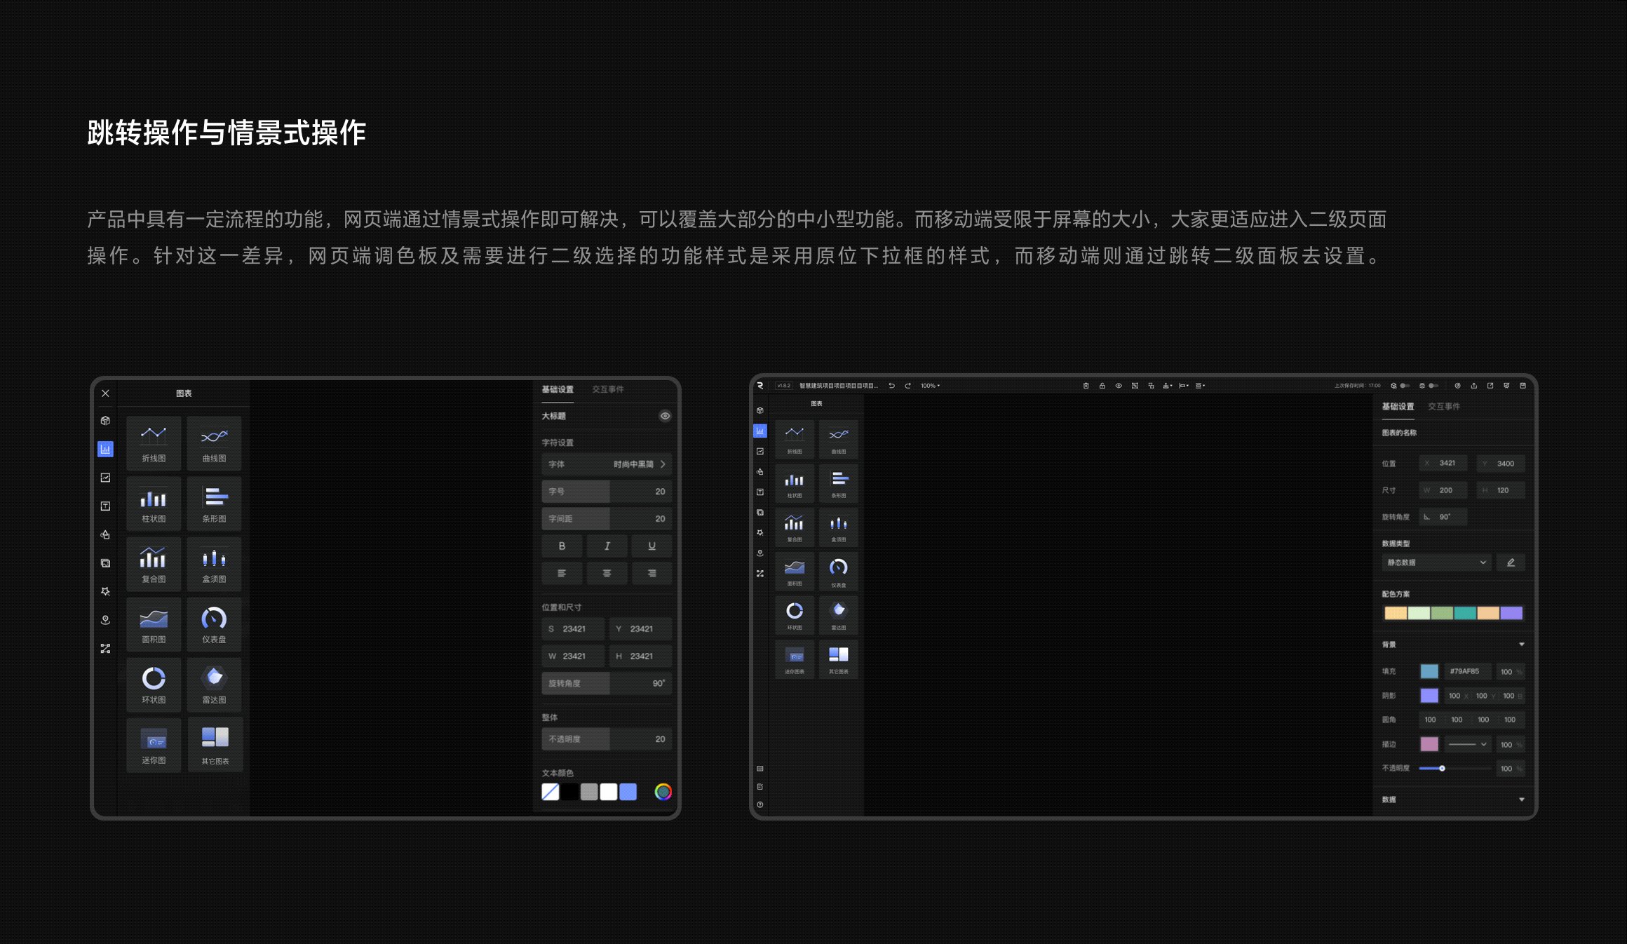
Task: Select 曲线图 chart in tablet mockup
Action: pyautogui.click(x=214, y=443)
